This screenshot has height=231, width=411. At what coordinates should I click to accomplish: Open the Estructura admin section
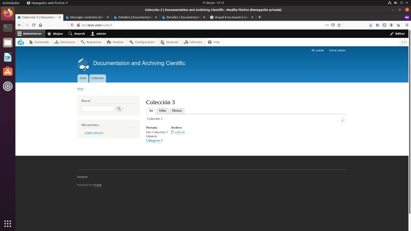[x=65, y=42]
